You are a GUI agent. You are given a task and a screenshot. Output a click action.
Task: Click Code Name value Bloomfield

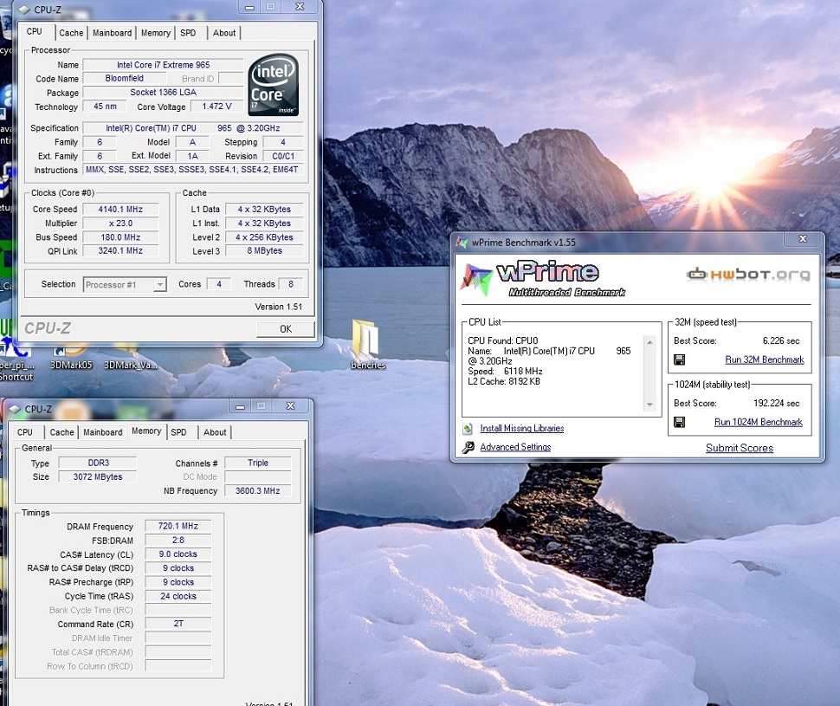click(125, 78)
